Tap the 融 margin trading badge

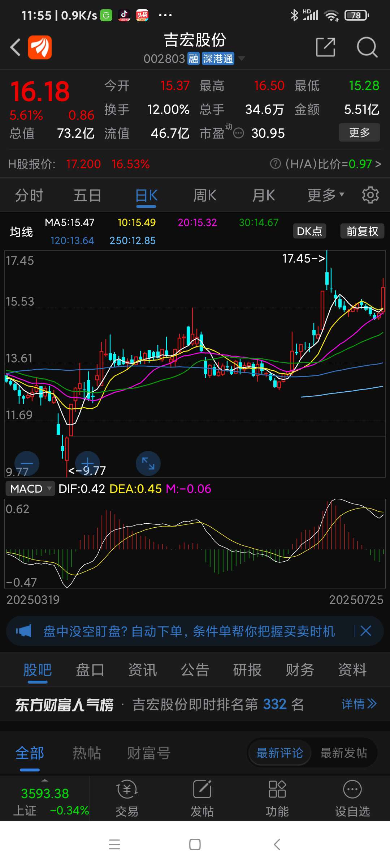pyautogui.click(x=194, y=59)
